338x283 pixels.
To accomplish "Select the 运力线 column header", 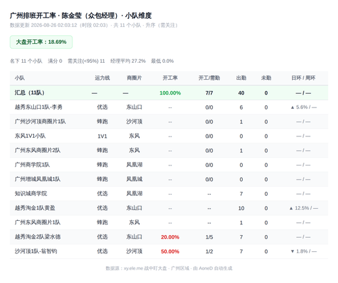I will pos(102,78).
